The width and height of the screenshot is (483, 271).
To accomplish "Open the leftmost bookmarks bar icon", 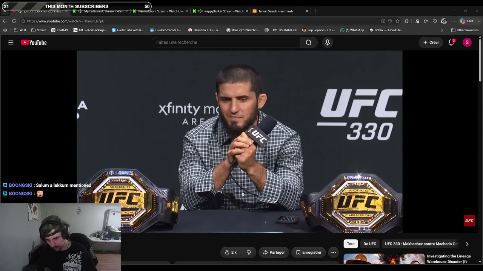I will tap(5, 30).
